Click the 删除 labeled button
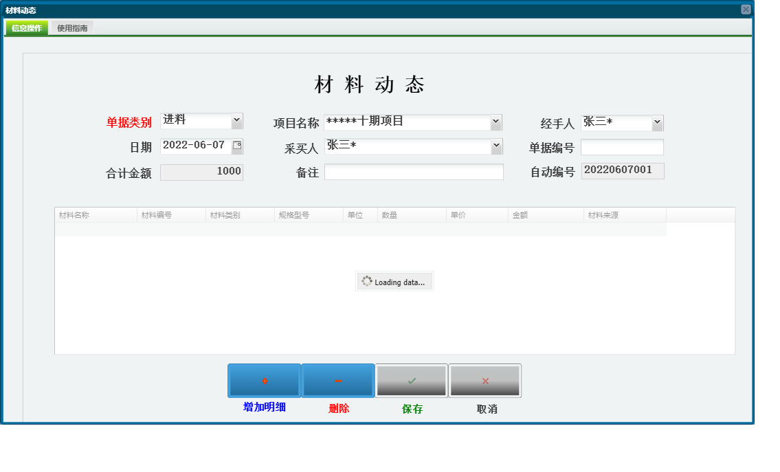 pos(337,407)
